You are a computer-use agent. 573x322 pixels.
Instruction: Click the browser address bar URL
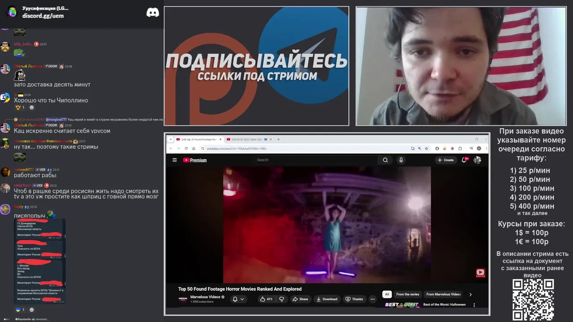(236, 148)
